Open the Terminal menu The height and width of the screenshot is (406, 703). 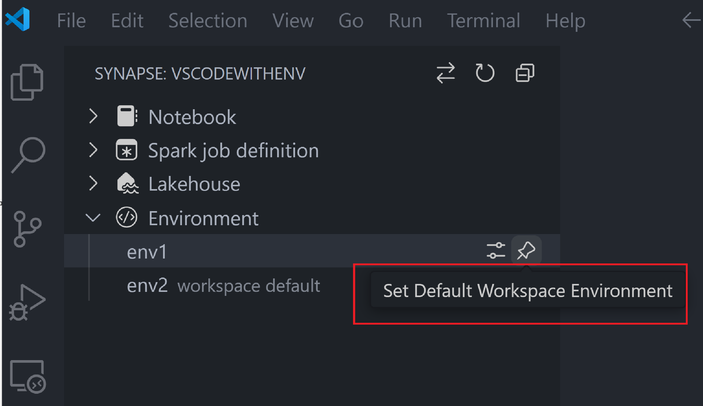pyautogui.click(x=484, y=21)
